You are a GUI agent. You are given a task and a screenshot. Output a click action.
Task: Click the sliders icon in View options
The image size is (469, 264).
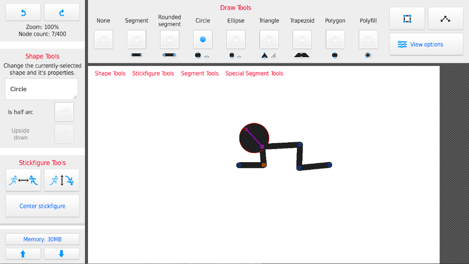pyautogui.click(x=402, y=44)
